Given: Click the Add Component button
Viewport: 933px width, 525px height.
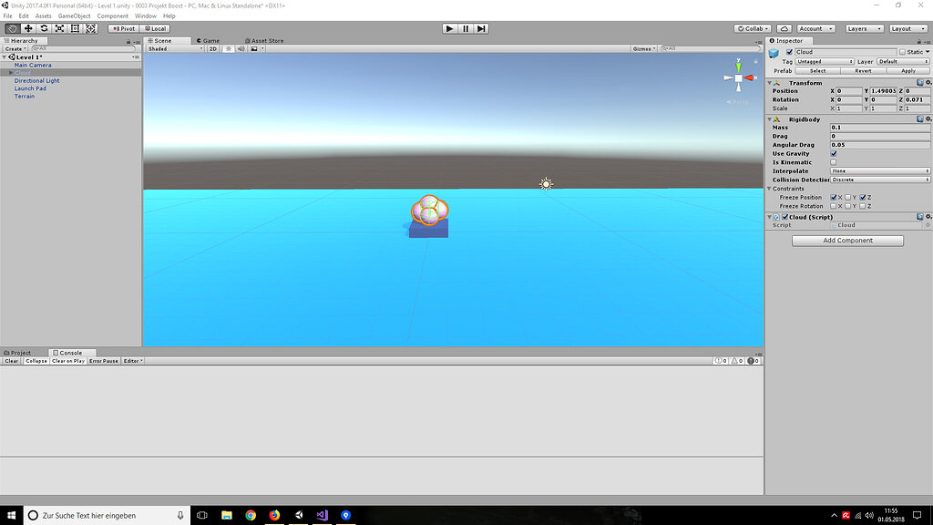Looking at the screenshot, I should (846, 240).
